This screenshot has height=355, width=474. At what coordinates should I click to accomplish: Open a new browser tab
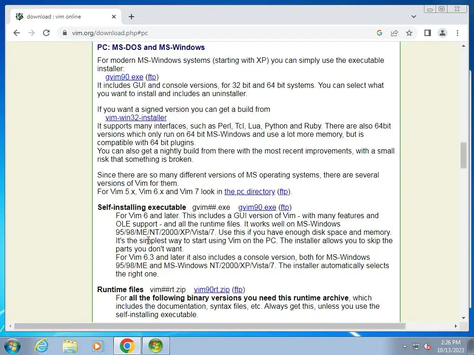coord(131,17)
